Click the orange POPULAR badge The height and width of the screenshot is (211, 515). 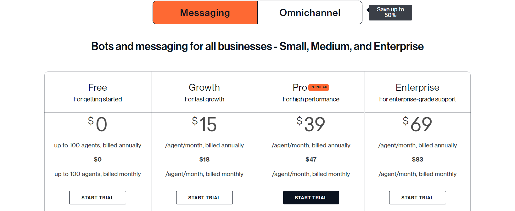pyautogui.click(x=319, y=87)
